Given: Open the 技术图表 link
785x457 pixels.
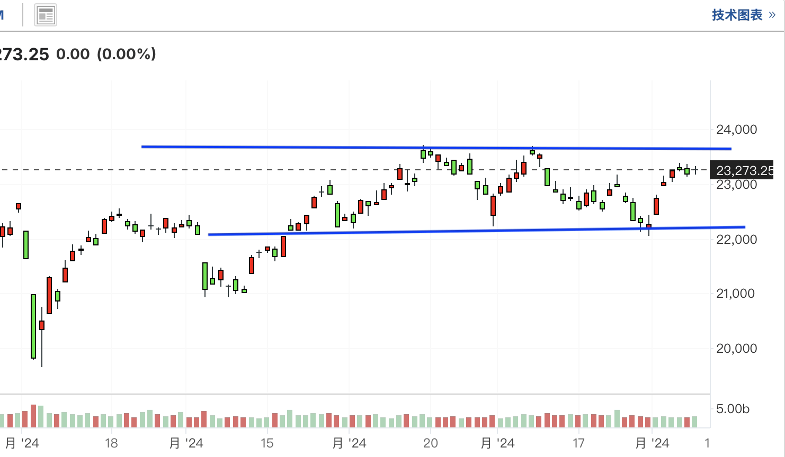Looking at the screenshot, I should (x=743, y=15).
